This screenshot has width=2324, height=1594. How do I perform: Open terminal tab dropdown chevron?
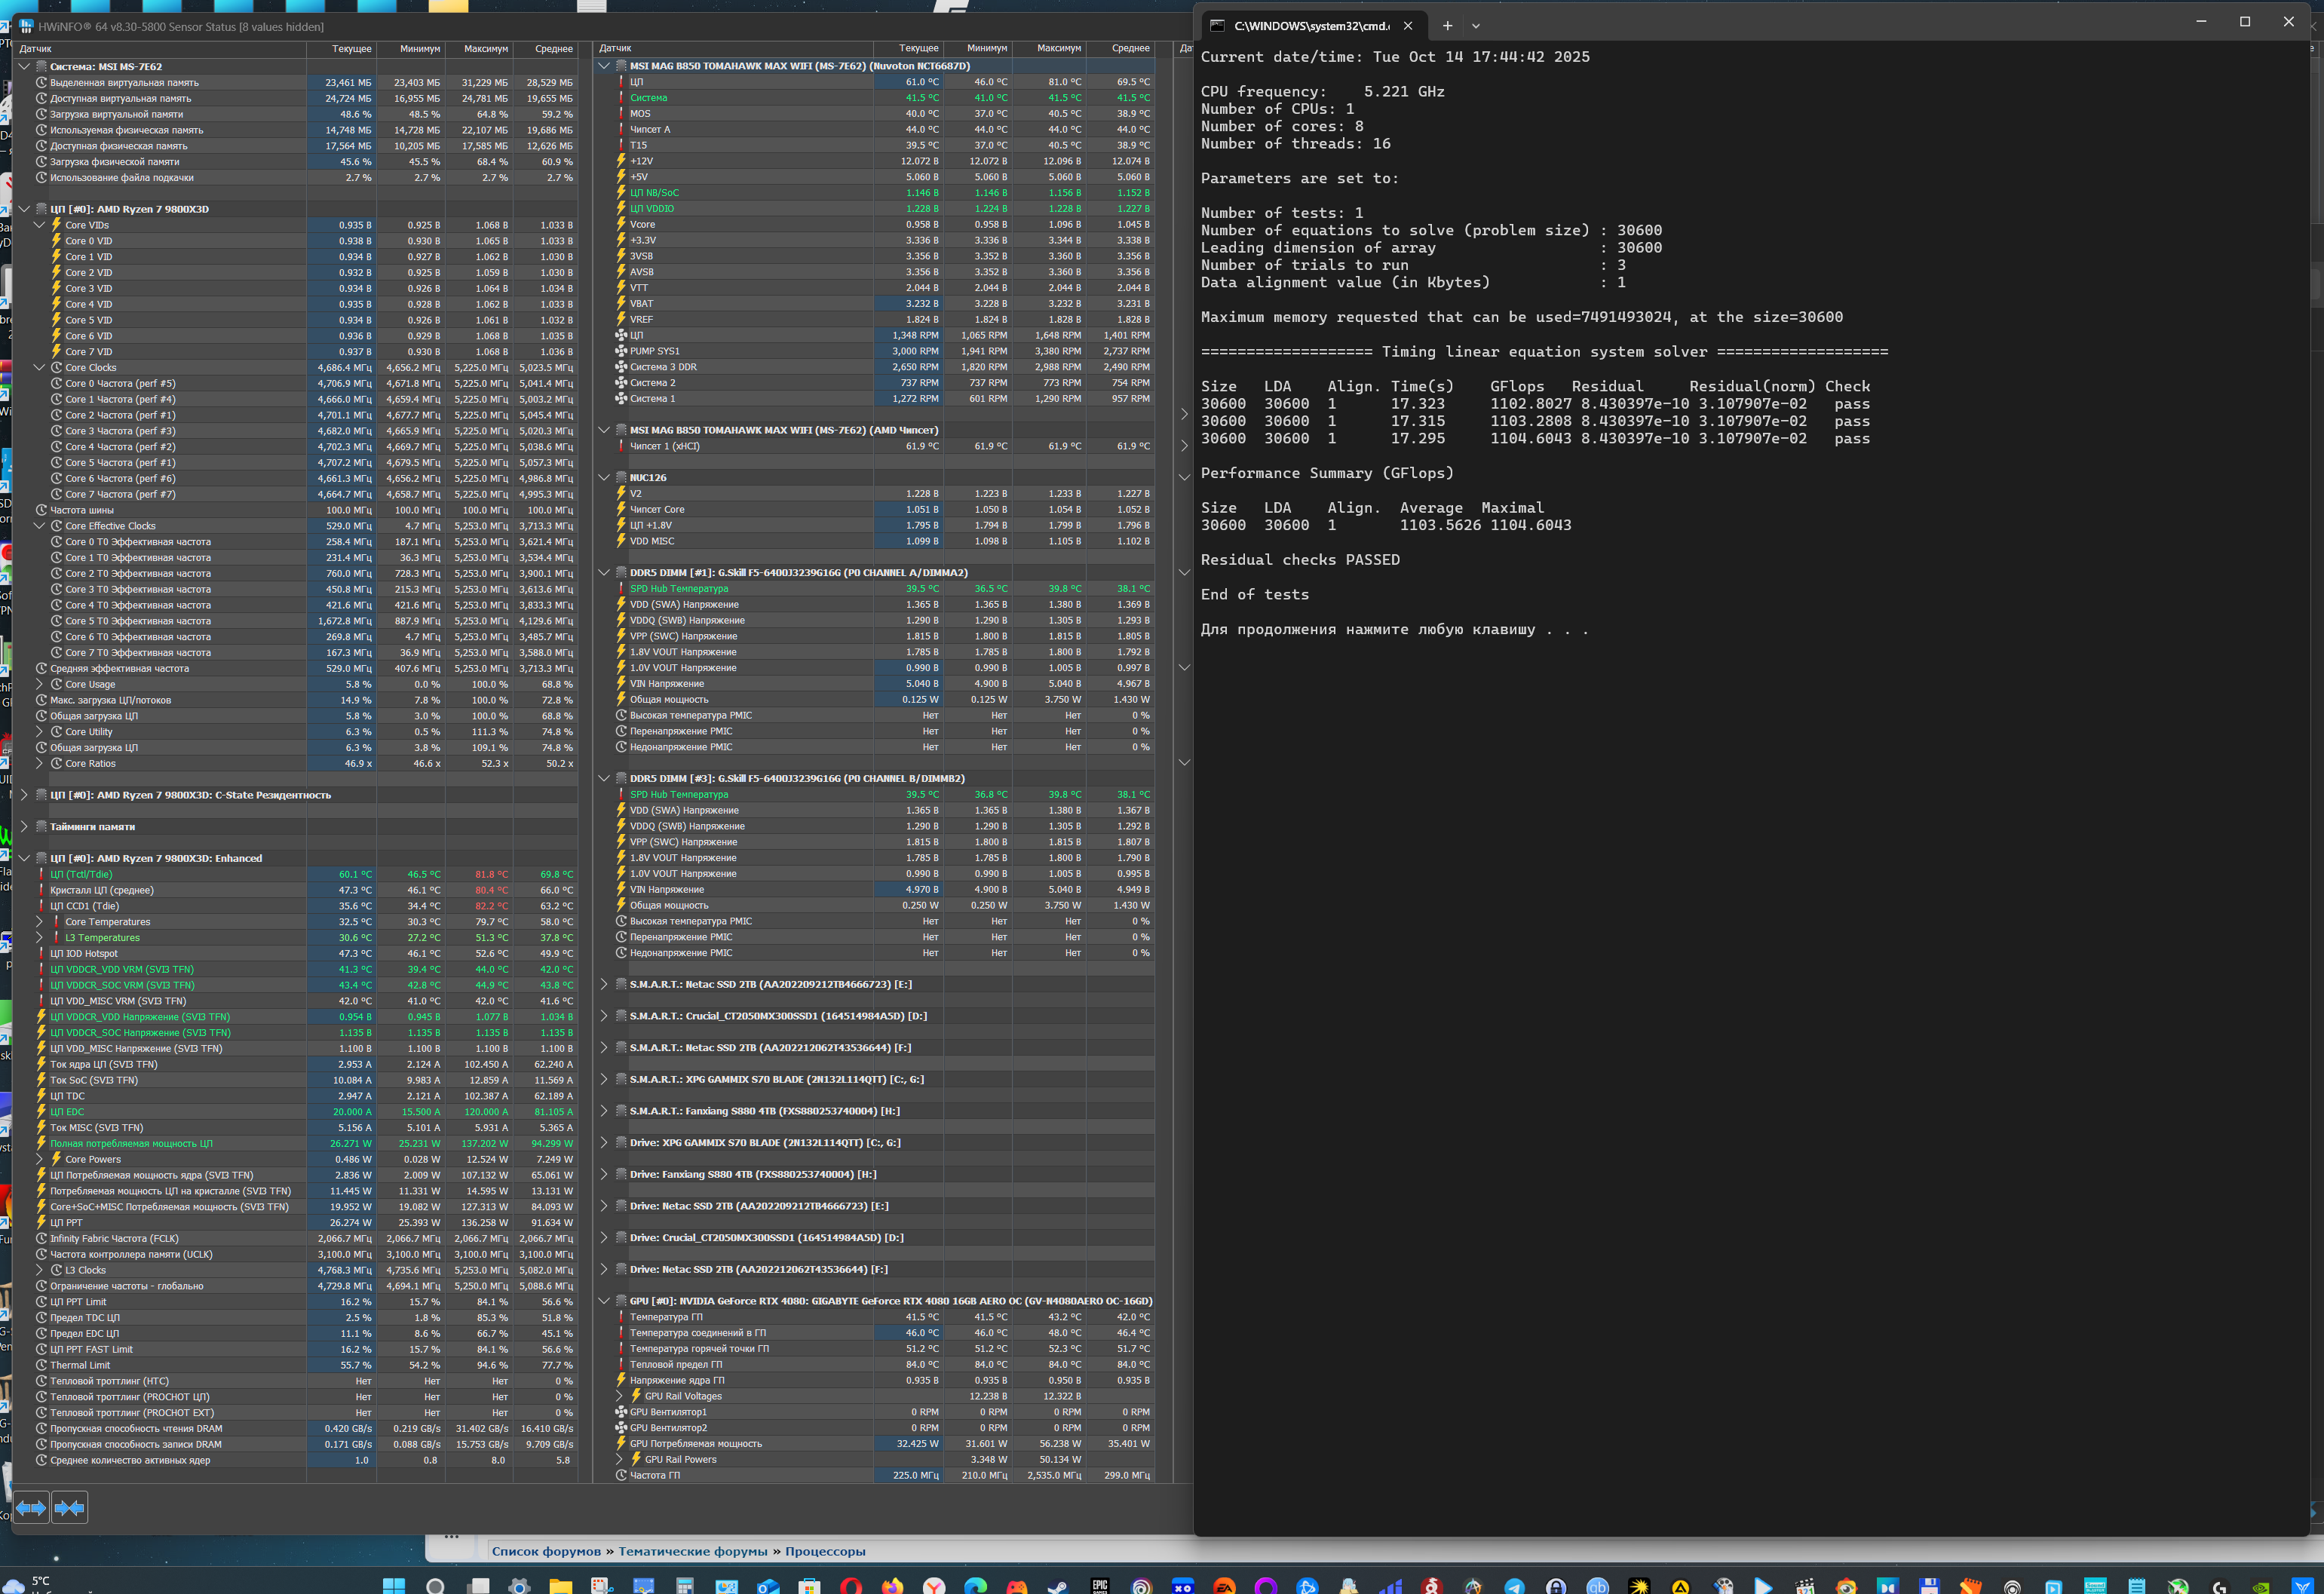[1475, 26]
